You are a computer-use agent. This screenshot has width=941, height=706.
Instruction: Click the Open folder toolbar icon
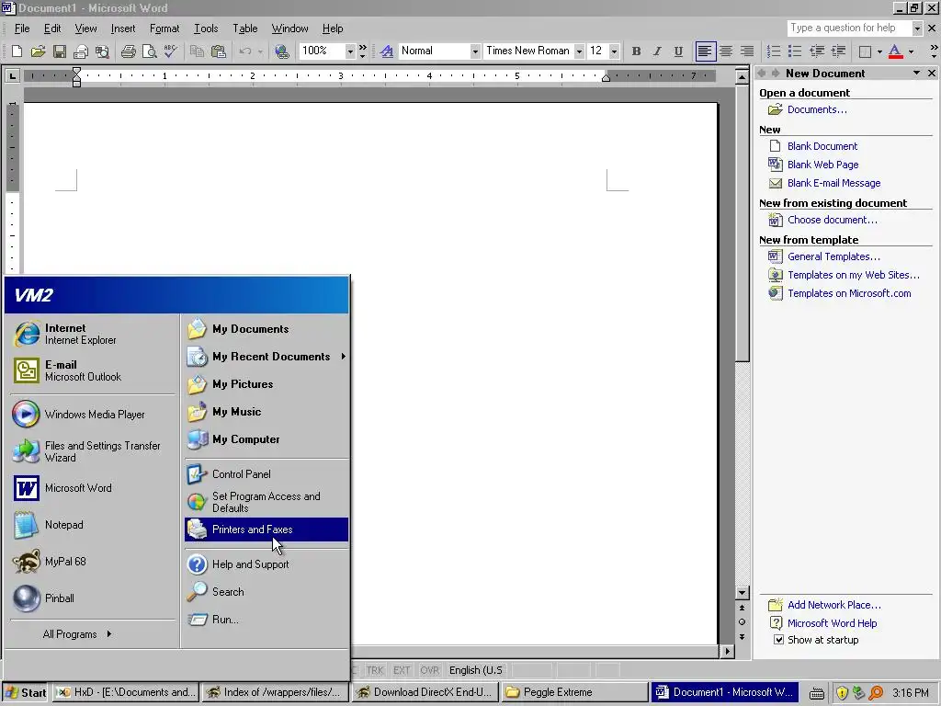38,51
